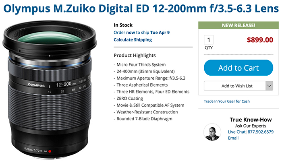Click the 877.502.6579 phone number link

coord(261,132)
